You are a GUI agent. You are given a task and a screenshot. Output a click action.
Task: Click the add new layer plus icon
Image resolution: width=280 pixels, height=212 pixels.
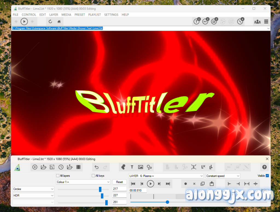[x=35, y=167]
